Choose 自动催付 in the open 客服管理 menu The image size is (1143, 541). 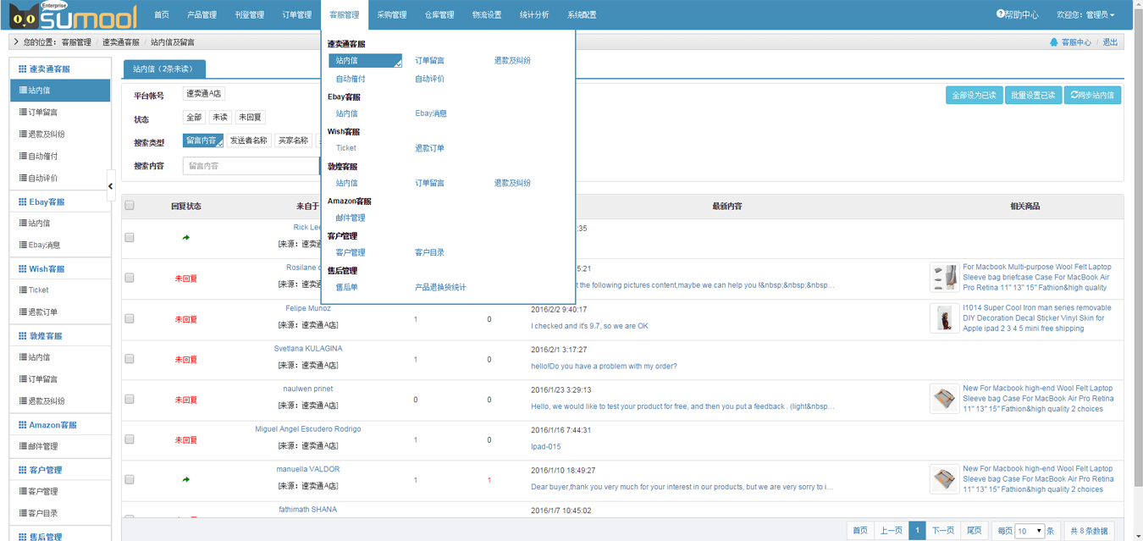click(351, 79)
